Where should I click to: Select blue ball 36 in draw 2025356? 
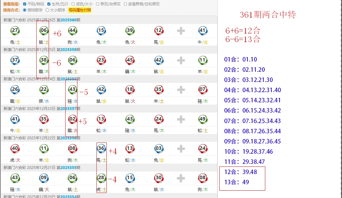pyautogui.click(x=101, y=149)
